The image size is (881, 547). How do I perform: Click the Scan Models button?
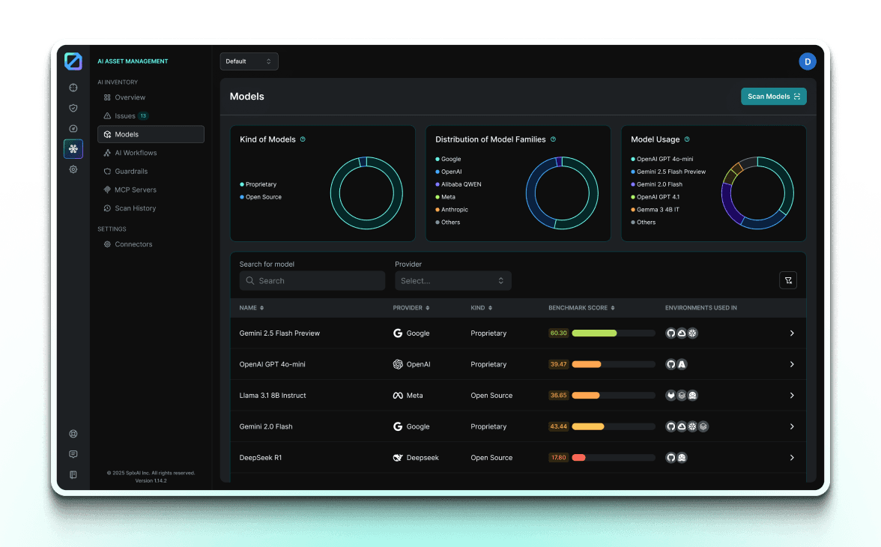click(x=773, y=96)
